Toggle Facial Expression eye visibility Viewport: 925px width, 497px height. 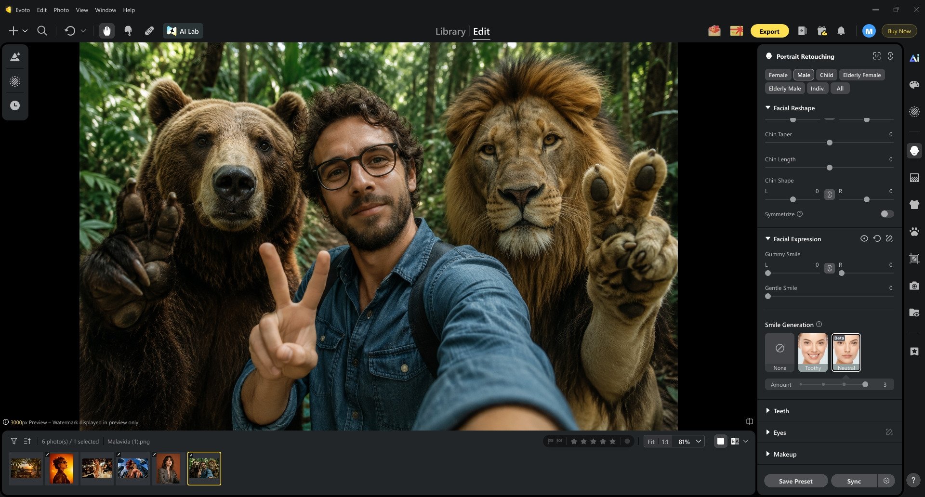click(x=864, y=238)
